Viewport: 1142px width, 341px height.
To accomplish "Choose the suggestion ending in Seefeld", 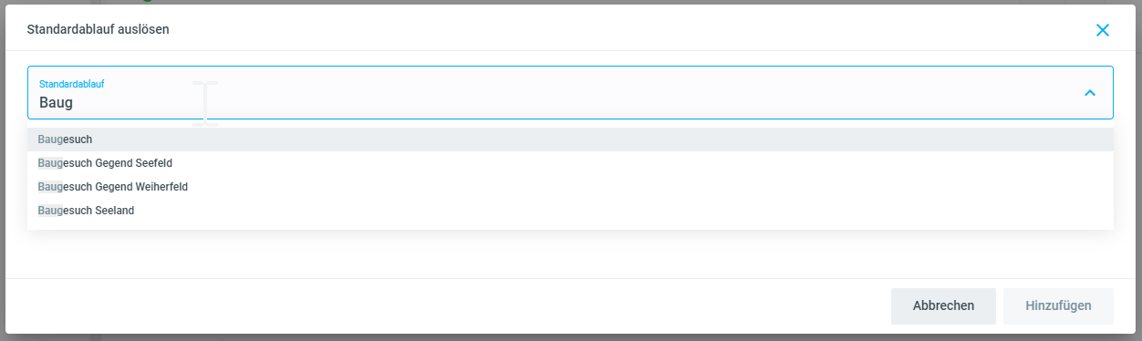I will (570, 163).
